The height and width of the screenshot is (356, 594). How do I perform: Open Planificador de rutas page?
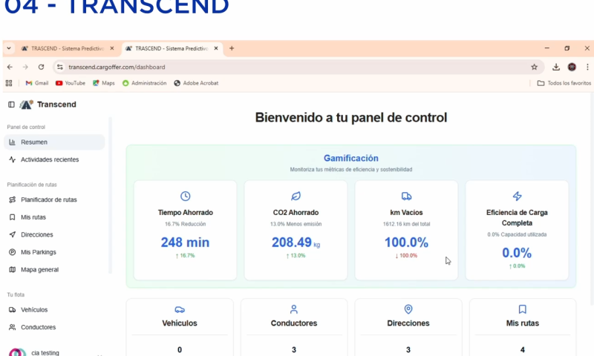[x=48, y=200]
